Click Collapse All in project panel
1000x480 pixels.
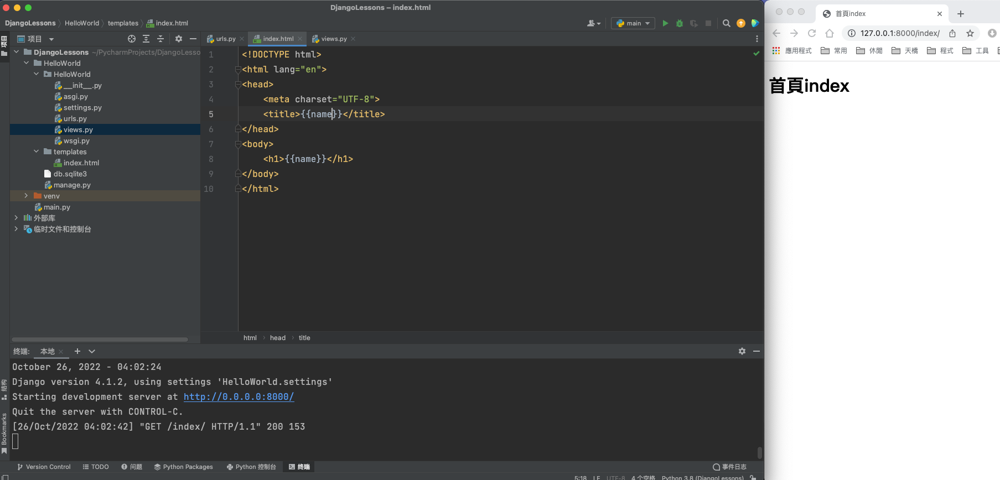[x=160, y=39]
